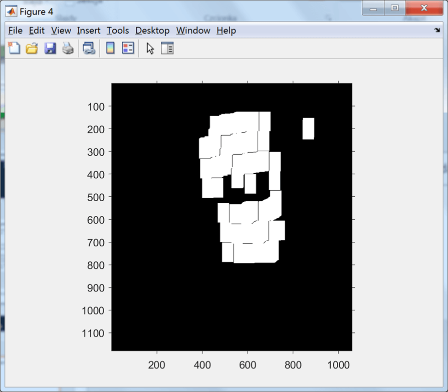This screenshot has height=392, width=448.
Task: Insert a legend via the toolbar icon
Action: point(128,48)
